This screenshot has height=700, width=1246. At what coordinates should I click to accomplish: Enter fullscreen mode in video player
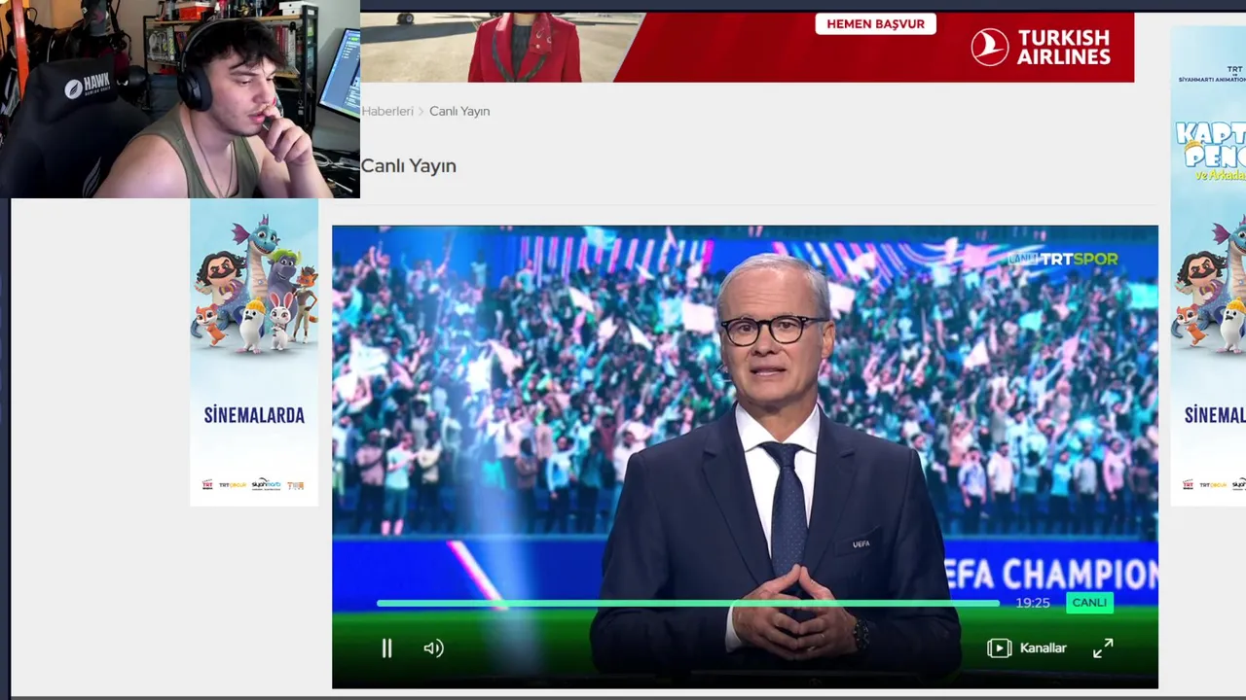tap(1103, 648)
